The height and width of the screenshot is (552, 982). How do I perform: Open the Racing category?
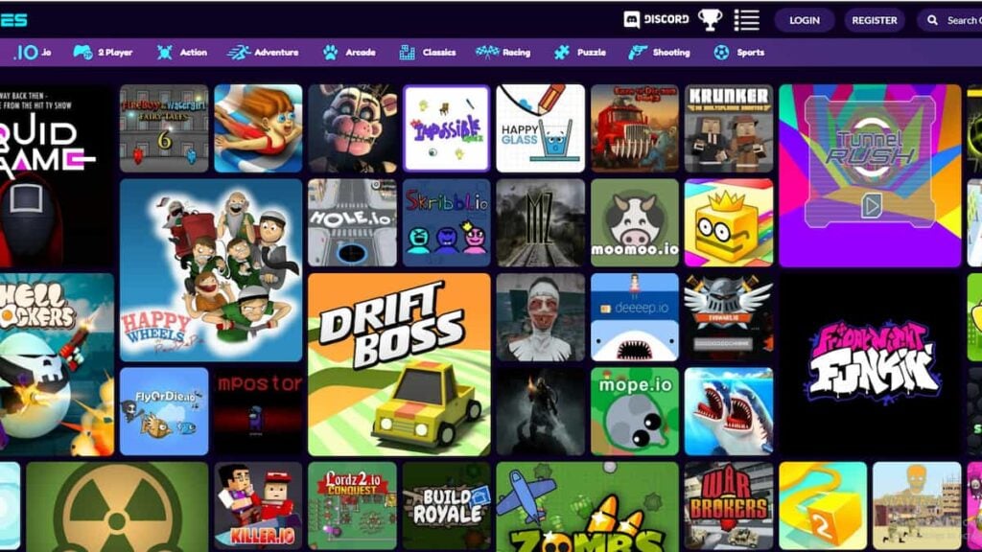click(503, 53)
